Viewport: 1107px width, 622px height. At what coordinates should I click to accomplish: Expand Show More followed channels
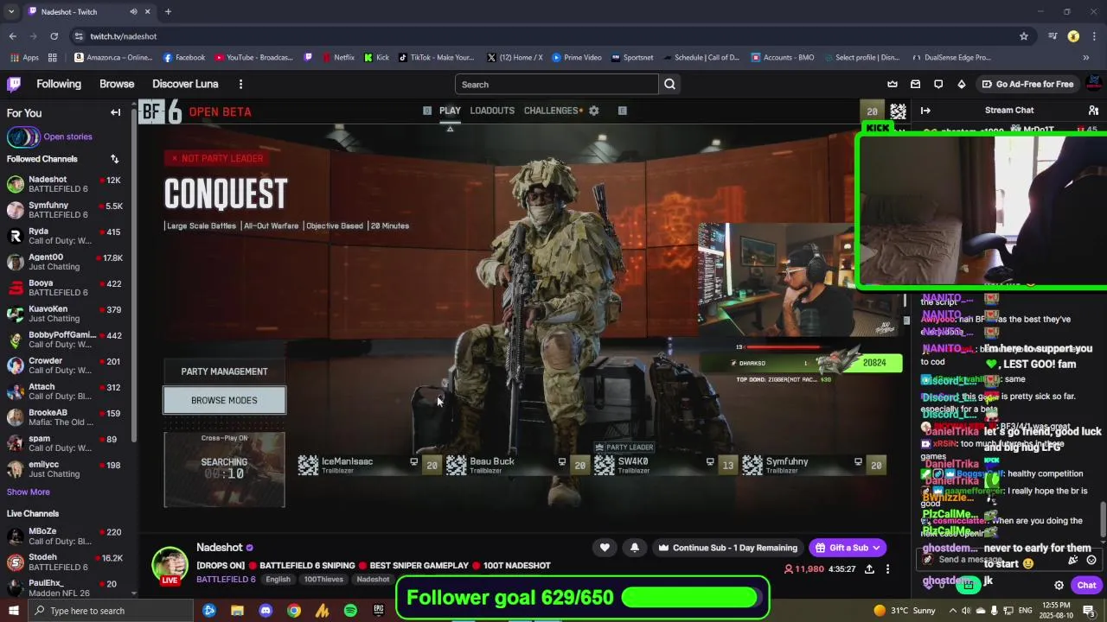(x=29, y=492)
